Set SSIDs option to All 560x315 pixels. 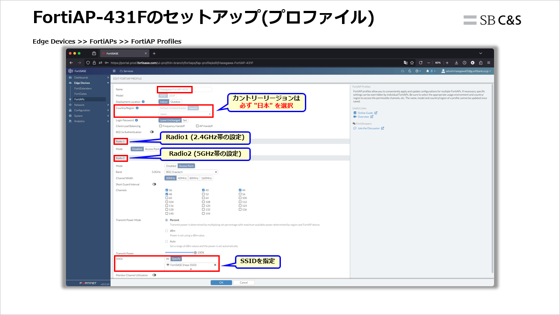[x=167, y=259]
